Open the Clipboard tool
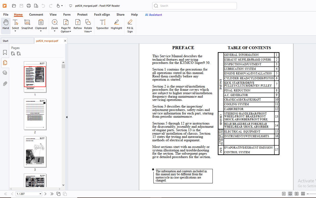316x198 pixels. (41, 25)
